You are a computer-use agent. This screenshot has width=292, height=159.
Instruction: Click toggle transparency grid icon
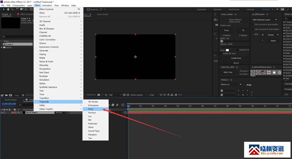pyautogui.click(x=128, y=95)
